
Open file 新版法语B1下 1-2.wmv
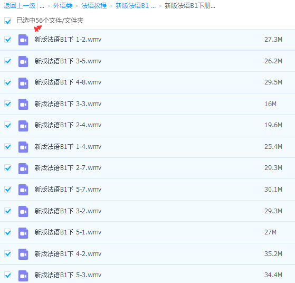pyautogui.click(x=68, y=40)
